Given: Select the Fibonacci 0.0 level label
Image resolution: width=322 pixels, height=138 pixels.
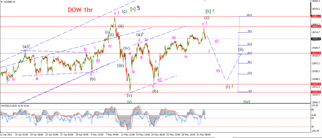Looking at the screenshot, I should click(250, 91).
